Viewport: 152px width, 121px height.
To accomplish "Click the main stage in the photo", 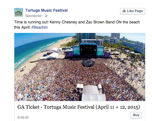I will coord(88,51).
